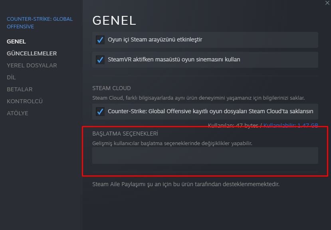Click the Gelişmiş kullanıcılar description text

(x=172, y=143)
